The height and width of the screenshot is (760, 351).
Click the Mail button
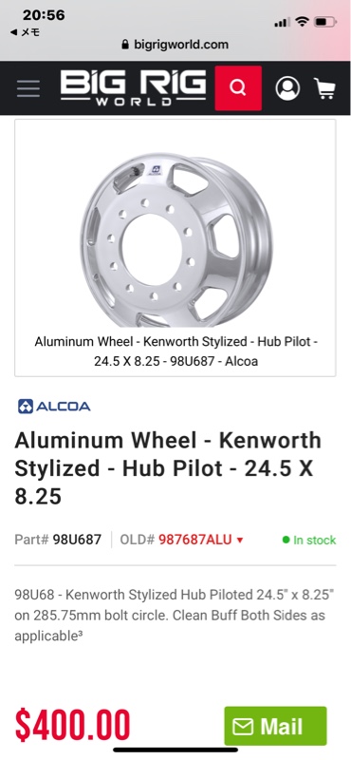(275, 726)
